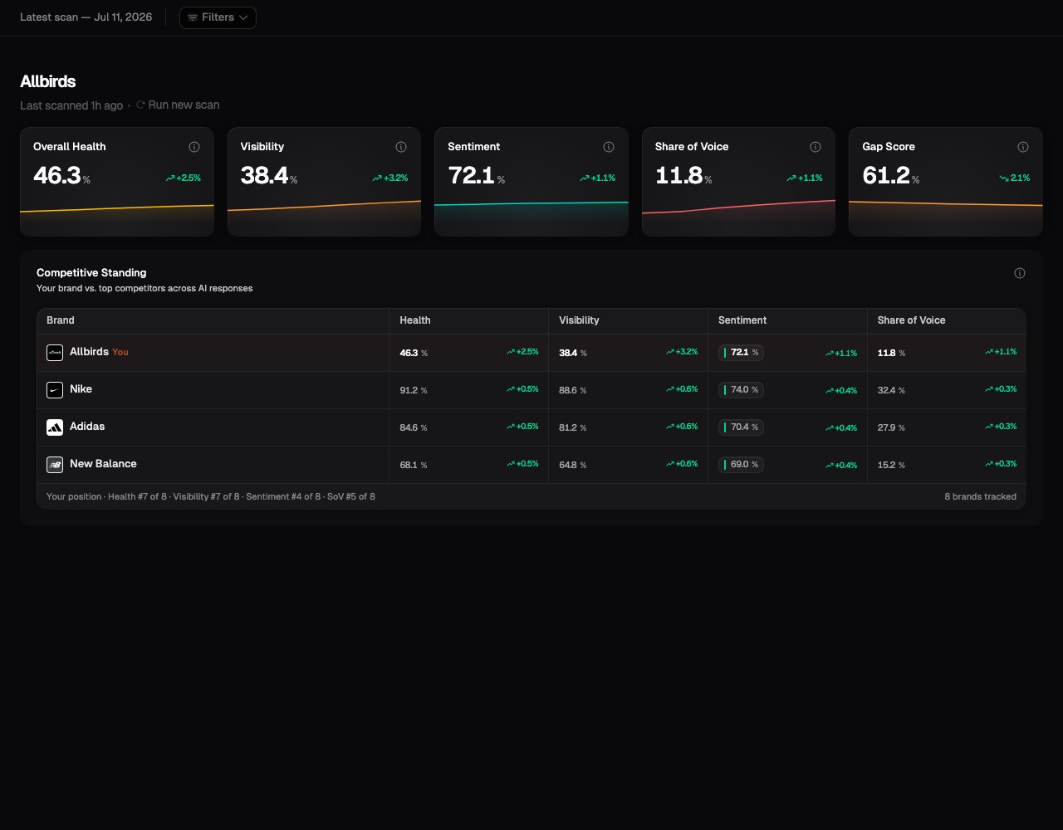
Task: Click Last scanned 1h ago text
Action: pyautogui.click(x=71, y=105)
